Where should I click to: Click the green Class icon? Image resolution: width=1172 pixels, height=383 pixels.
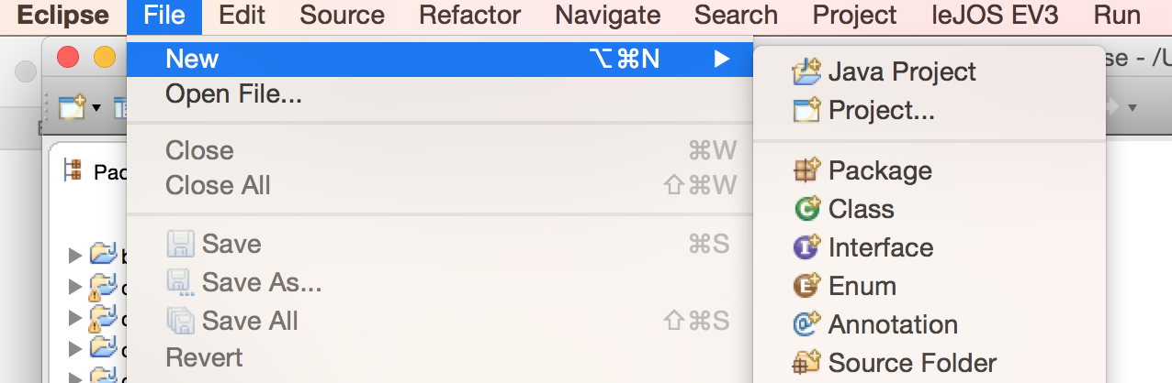click(806, 209)
